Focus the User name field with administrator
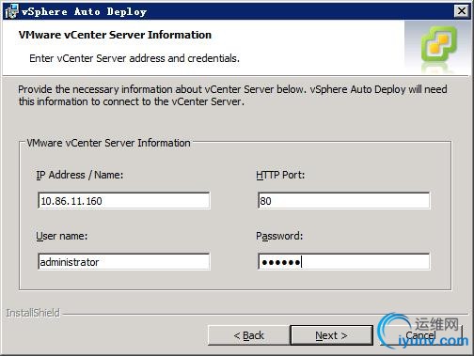The width and height of the screenshot is (474, 356). pos(124,262)
